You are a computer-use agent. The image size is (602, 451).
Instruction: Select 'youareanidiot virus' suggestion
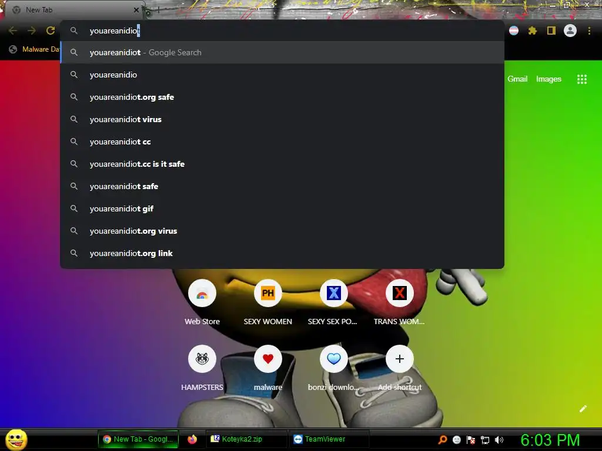click(x=282, y=119)
